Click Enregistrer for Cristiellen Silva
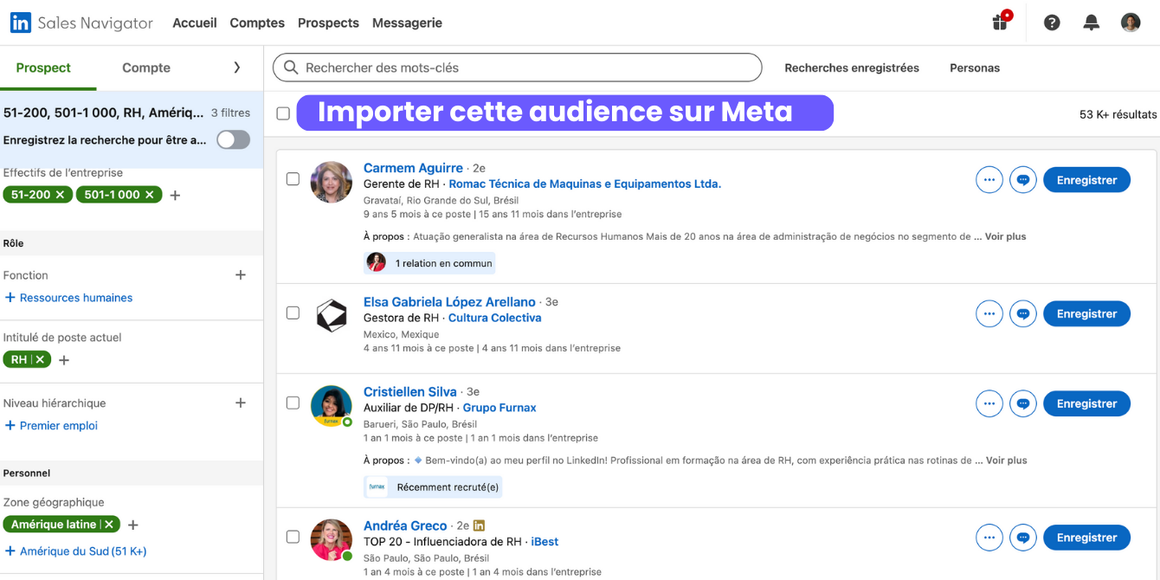The width and height of the screenshot is (1160, 580). (x=1086, y=403)
